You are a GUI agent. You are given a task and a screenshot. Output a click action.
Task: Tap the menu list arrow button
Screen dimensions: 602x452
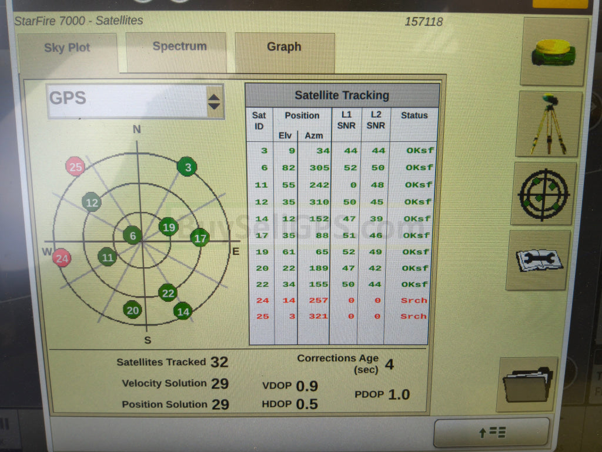[x=491, y=433]
